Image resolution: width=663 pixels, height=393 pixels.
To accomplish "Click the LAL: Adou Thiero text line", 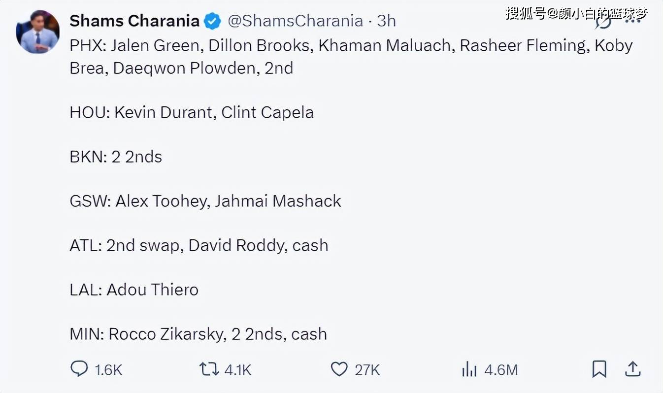I will point(134,290).
